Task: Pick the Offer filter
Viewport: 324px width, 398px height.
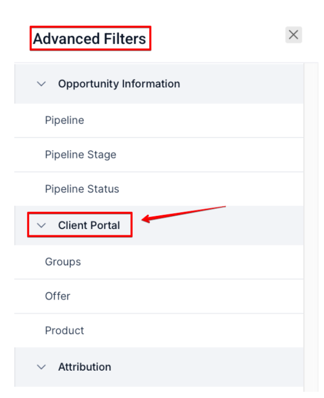Action: [x=58, y=296]
